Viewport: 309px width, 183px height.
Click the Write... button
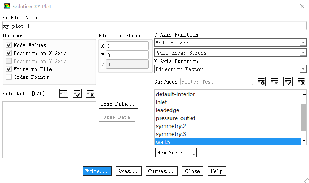point(97,171)
